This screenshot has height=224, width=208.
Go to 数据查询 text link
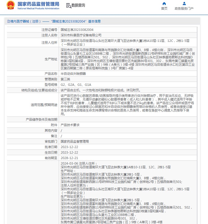[x=78, y=5]
